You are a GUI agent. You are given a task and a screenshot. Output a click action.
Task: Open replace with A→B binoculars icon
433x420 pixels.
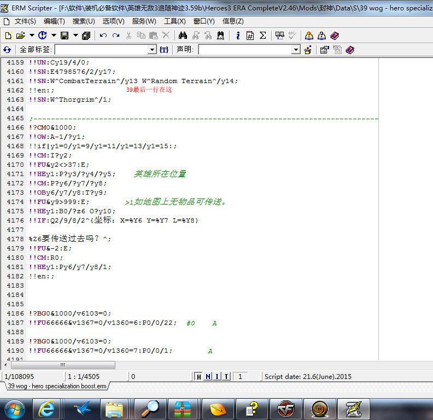(221, 36)
